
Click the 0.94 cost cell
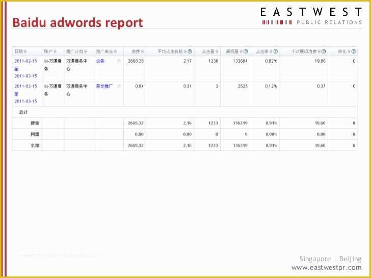click(139, 86)
